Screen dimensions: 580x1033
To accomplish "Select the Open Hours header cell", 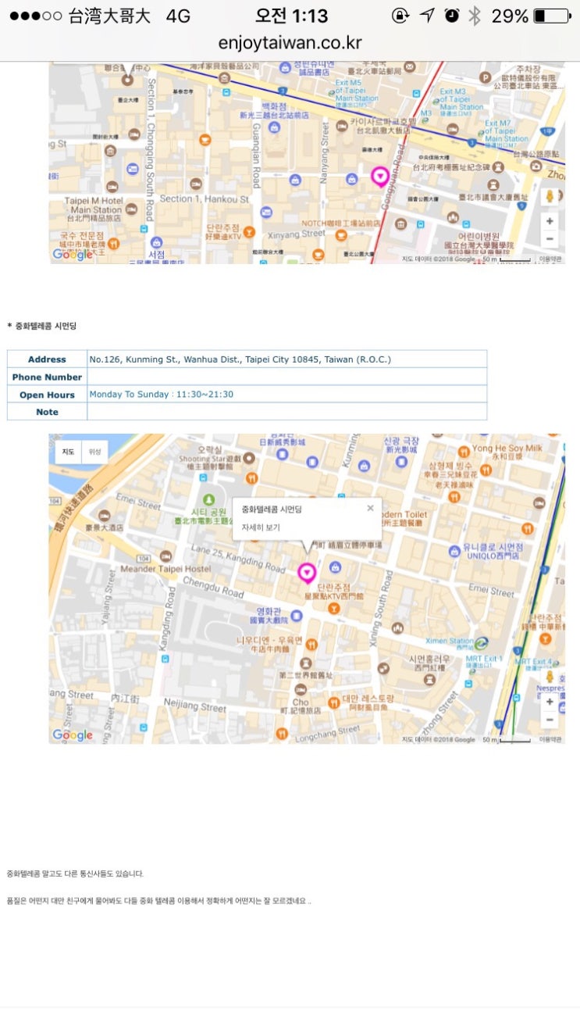I will click(47, 395).
